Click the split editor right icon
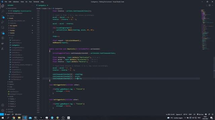This screenshot has height=120, width=215. [x=210, y=5]
